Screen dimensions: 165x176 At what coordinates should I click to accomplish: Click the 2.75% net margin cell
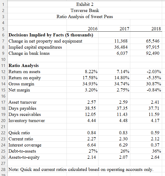point(114,90)
